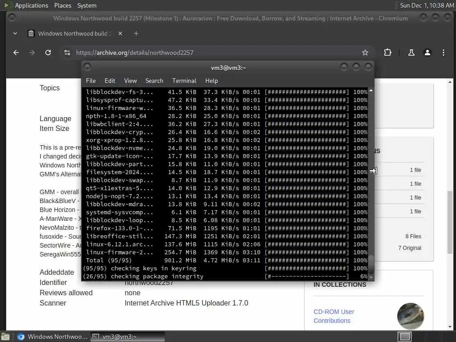This screenshot has height=342, width=456.
Task: Click the forward navigation arrow in Chromium
Action: (x=32, y=53)
